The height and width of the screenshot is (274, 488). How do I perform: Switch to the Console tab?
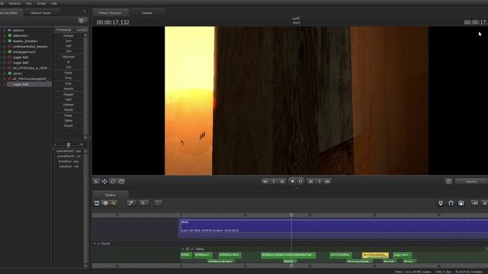click(x=147, y=13)
